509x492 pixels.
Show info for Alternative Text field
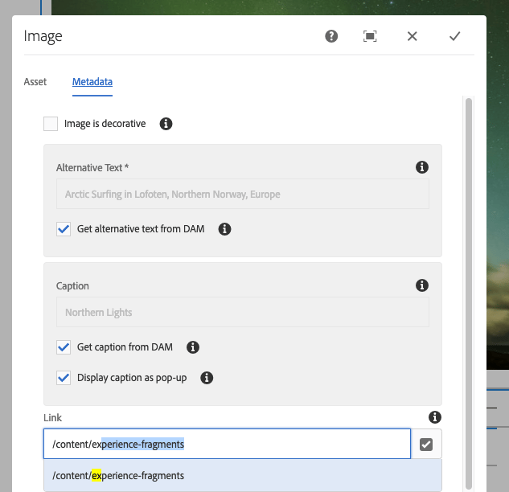(x=422, y=167)
